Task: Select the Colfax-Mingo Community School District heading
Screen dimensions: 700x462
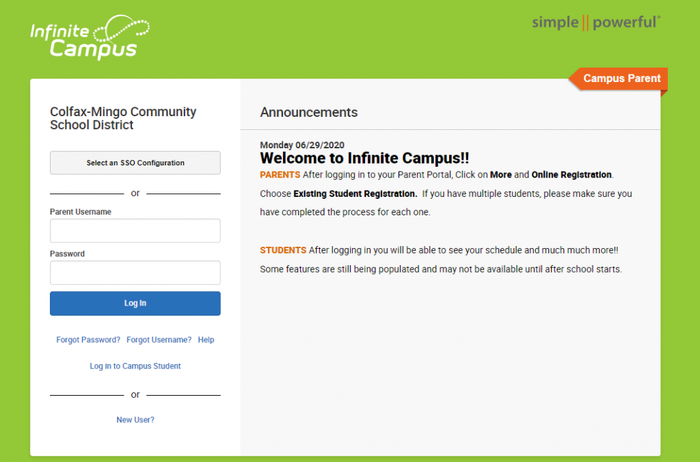Action: [123, 118]
